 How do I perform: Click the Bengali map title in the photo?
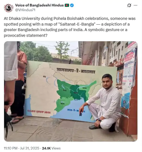tap(76, 71)
